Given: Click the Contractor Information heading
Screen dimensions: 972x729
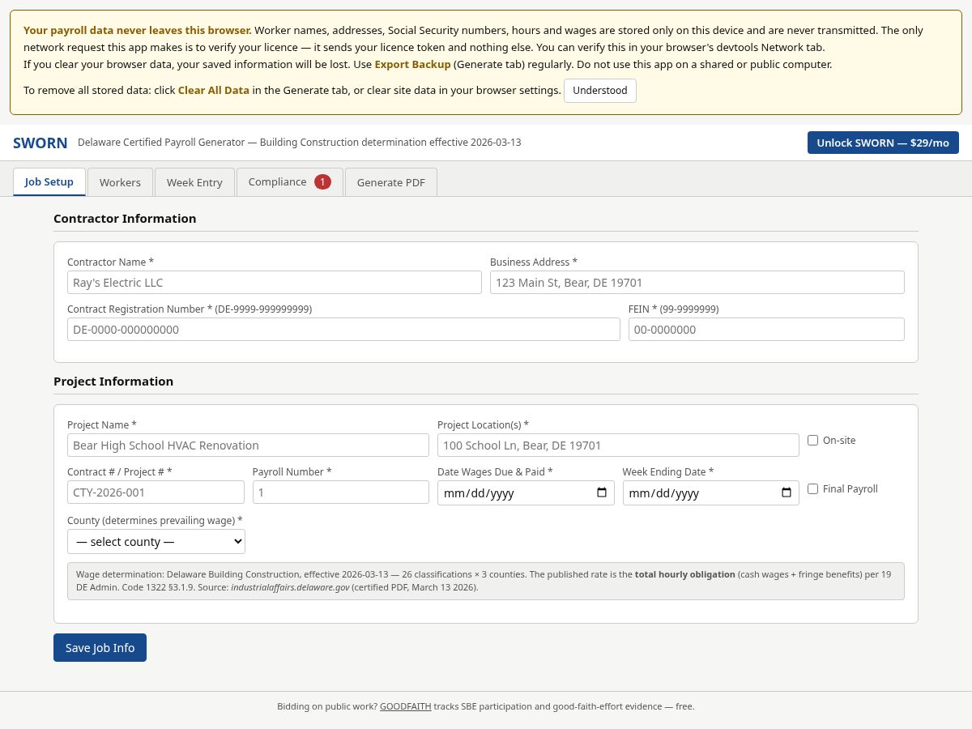Looking at the screenshot, I should 125,218.
